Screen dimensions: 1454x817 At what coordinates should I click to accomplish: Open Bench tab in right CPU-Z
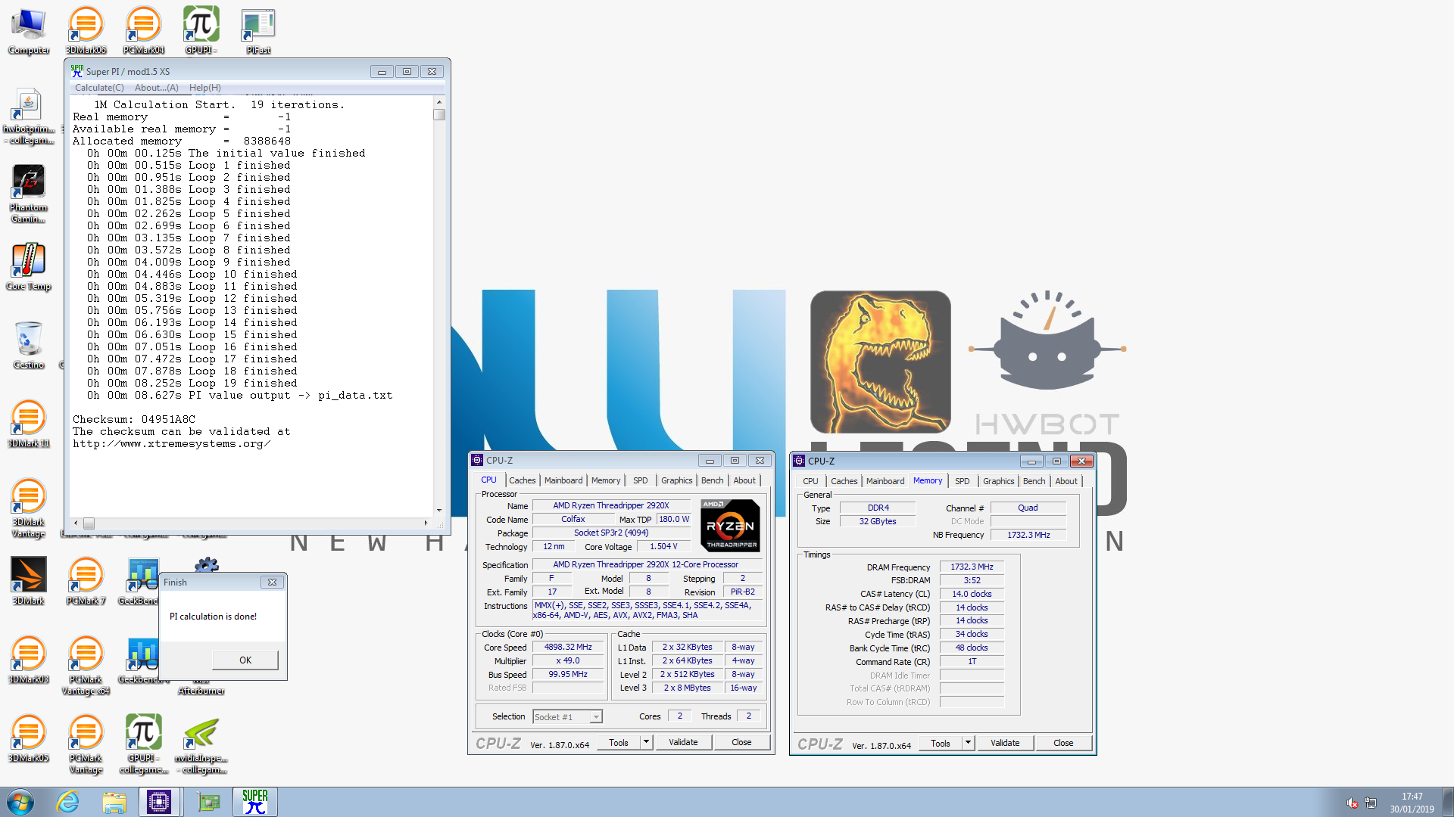click(1034, 481)
